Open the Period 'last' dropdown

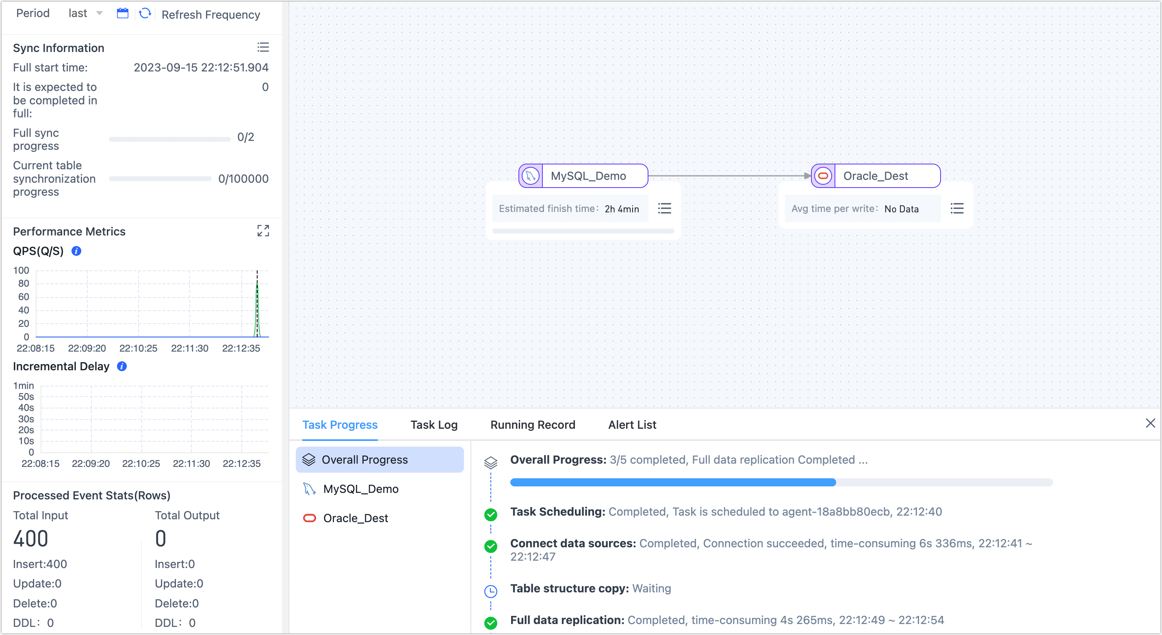[86, 13]
